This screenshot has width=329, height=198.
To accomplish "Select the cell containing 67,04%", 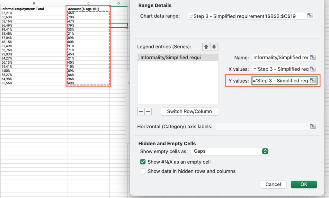I will point(34,38).
